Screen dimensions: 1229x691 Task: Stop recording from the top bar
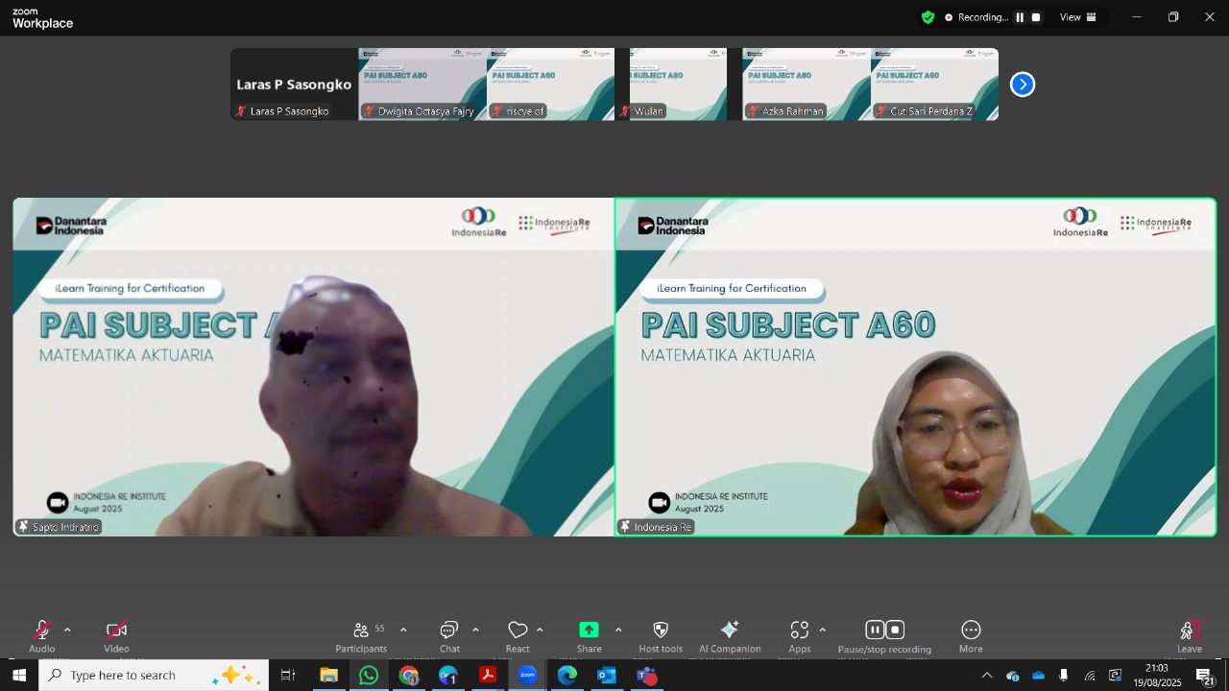pyautogui.click(x=1036, y=17)
